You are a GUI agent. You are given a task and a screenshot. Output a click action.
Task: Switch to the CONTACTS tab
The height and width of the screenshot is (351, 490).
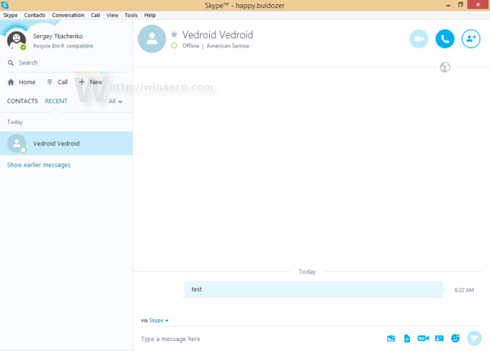[22, 101]
